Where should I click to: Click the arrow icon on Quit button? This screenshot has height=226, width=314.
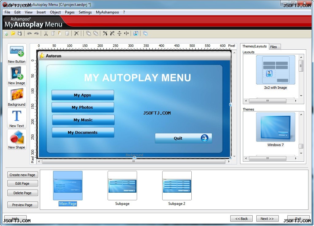[205, 138]
